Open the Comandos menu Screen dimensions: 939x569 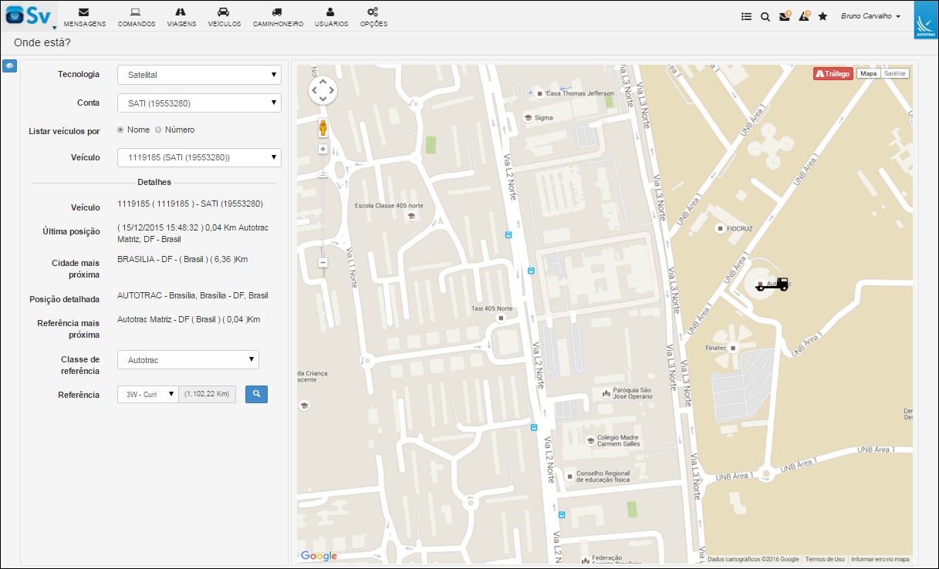pos(137,17)
